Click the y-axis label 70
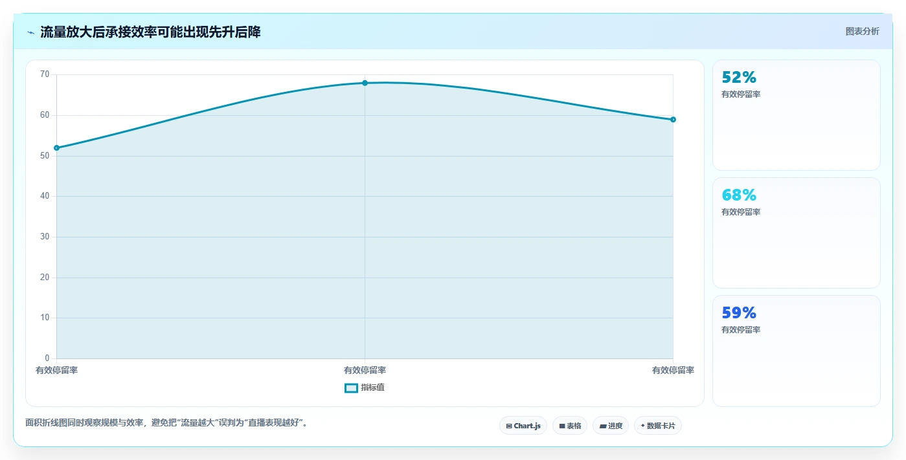Image resolution: width=906 pixels, height=460 pixels. (x=44, y=74)
